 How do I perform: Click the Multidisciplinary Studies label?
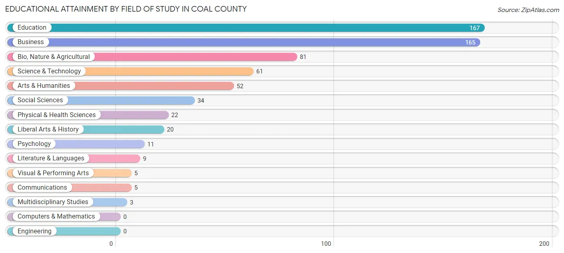pos(53,202)
